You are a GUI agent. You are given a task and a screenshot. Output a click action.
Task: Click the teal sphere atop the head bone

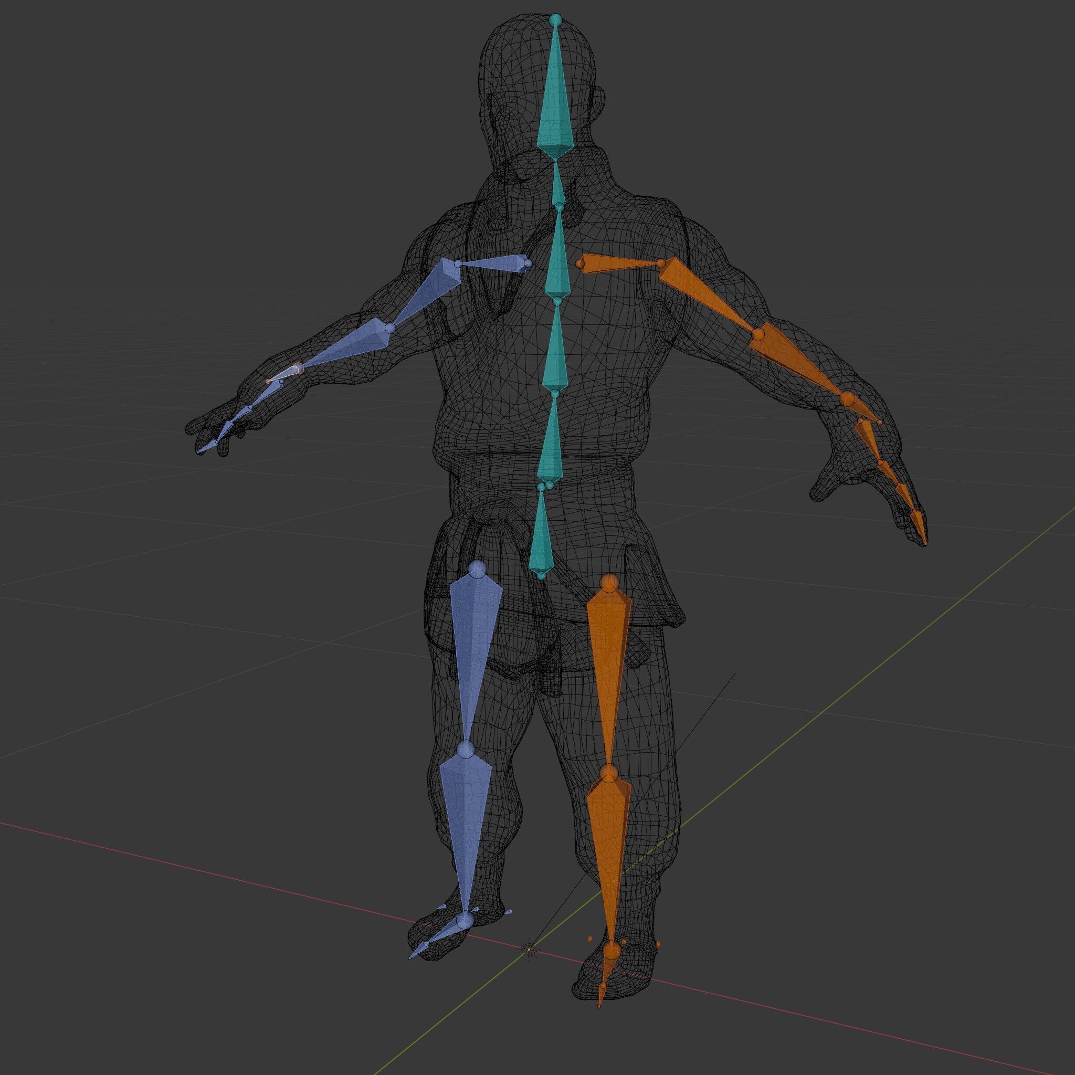click(555, 20)
